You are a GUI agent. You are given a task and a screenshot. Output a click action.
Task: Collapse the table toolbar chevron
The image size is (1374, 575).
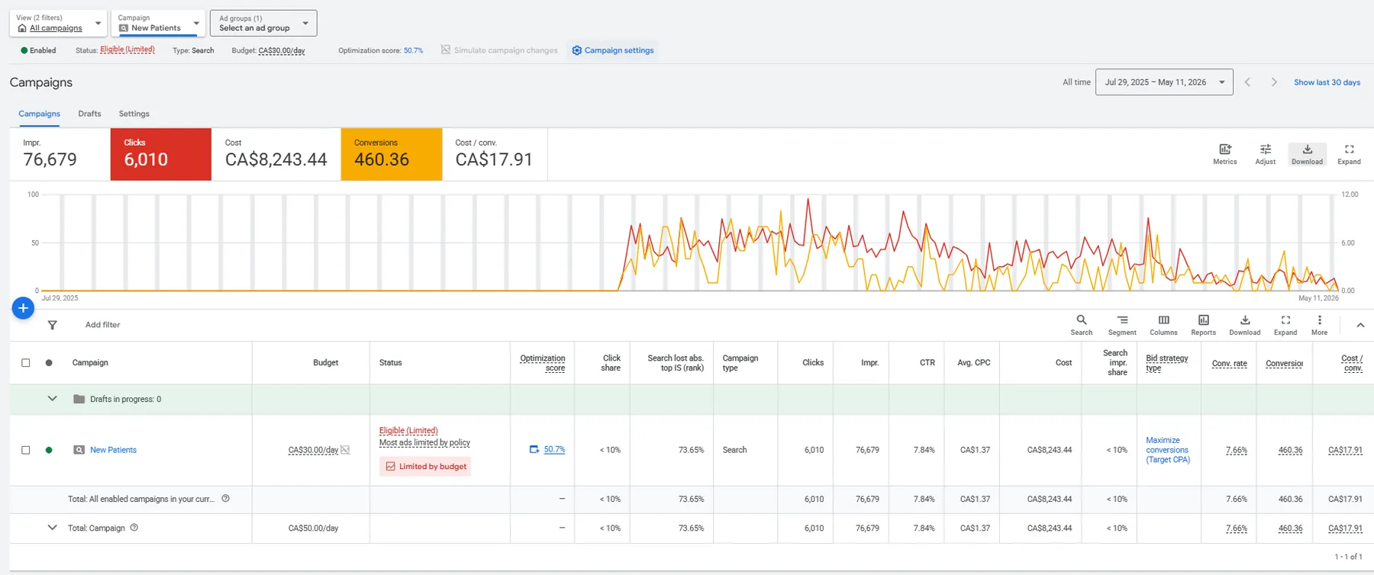1360,325
